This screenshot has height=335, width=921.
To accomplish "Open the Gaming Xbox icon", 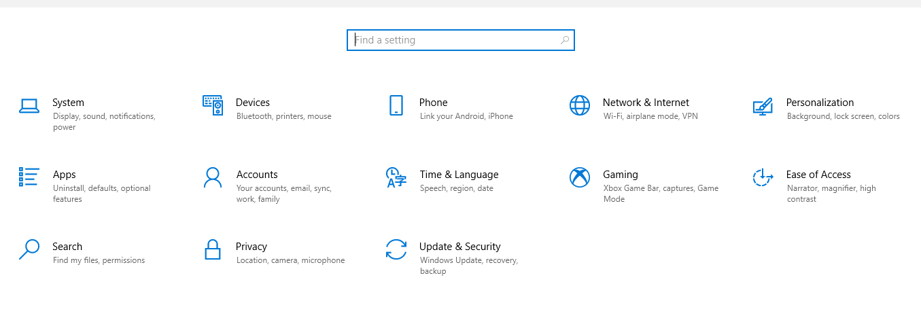I will tap(580, 177).
